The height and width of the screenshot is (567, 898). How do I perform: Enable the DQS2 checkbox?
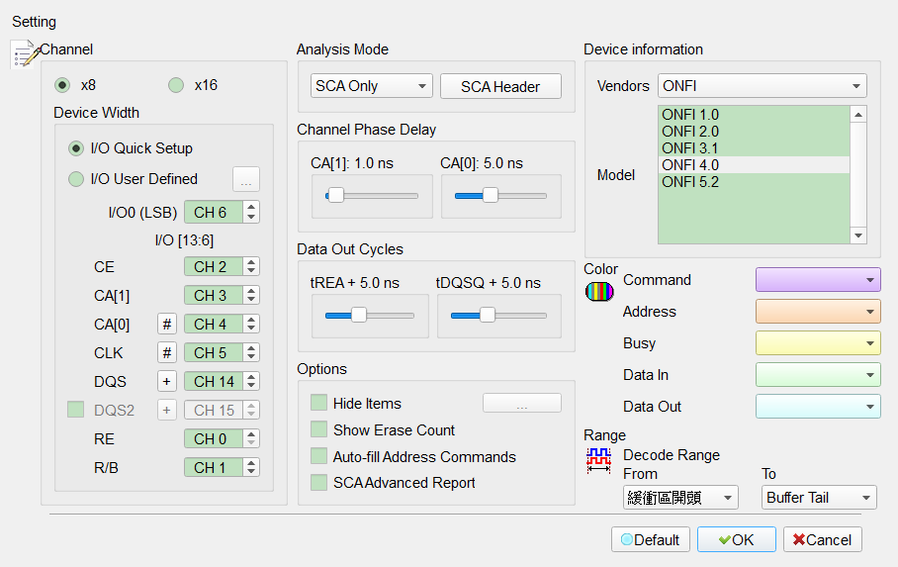(75, 410)
